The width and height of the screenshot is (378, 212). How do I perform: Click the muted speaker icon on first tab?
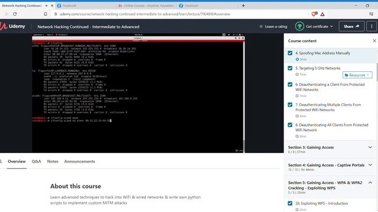click(47, 5)
